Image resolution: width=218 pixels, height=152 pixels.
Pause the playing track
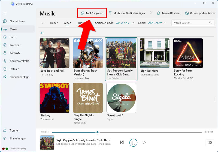click(133, 142)
